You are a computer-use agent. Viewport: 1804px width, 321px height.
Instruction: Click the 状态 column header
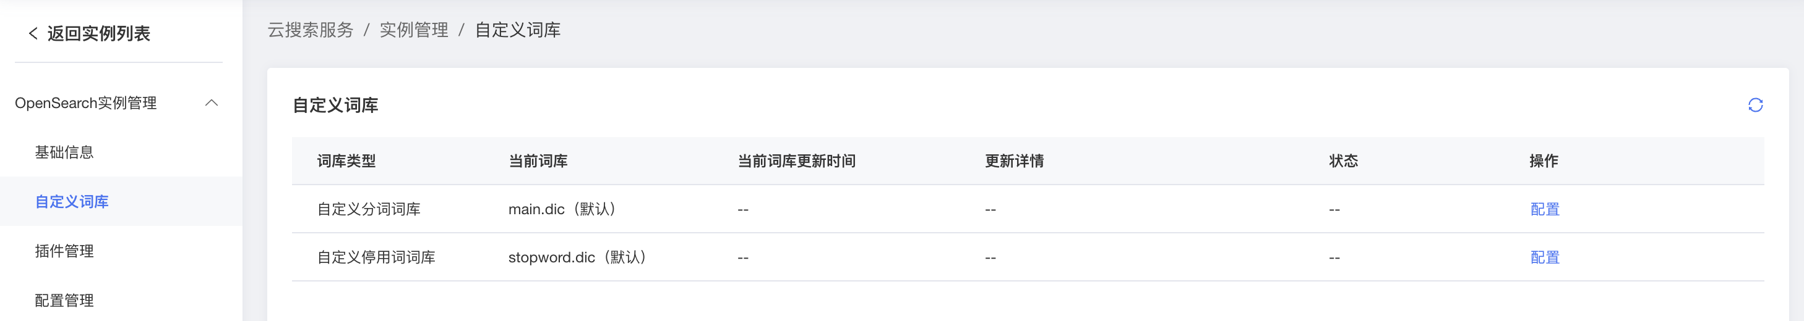click(1343, 161)
